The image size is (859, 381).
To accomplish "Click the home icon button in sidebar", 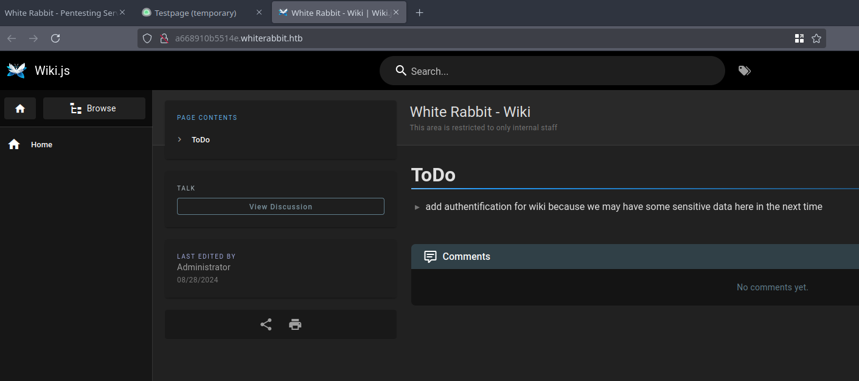I will click(x=20, y=108).
